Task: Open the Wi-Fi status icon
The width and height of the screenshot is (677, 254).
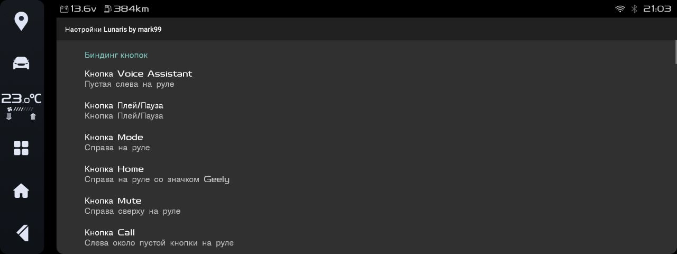Action: tap(620, 9)
